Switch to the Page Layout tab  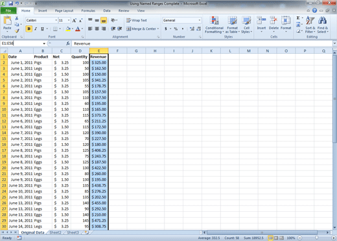tap(64, 10)
